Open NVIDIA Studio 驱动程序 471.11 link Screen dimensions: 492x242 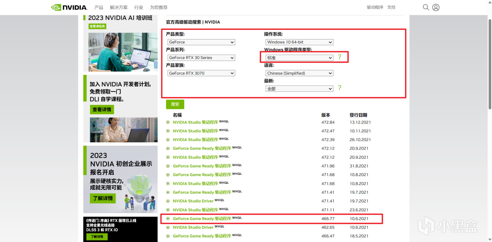[195, 210]
